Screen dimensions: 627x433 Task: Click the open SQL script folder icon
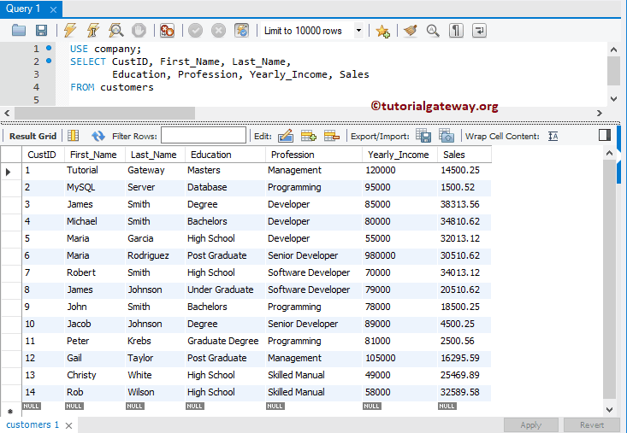(x=19, y=31)
